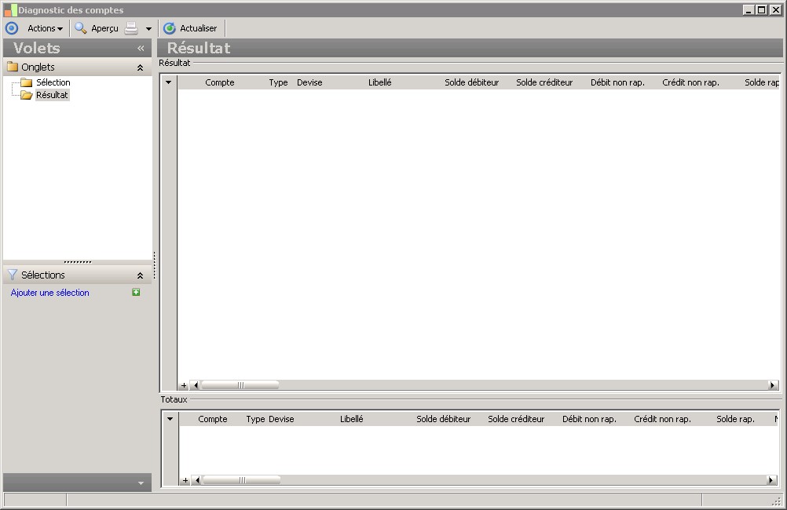
Task: Click the dotted splitter between Onglets and Sélections
Action: click(x=78, y=262)
